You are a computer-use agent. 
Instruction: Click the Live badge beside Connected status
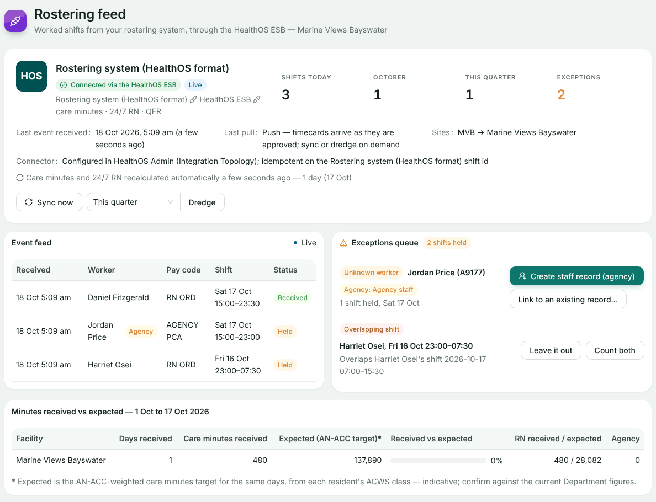click(x=195, y=85)
